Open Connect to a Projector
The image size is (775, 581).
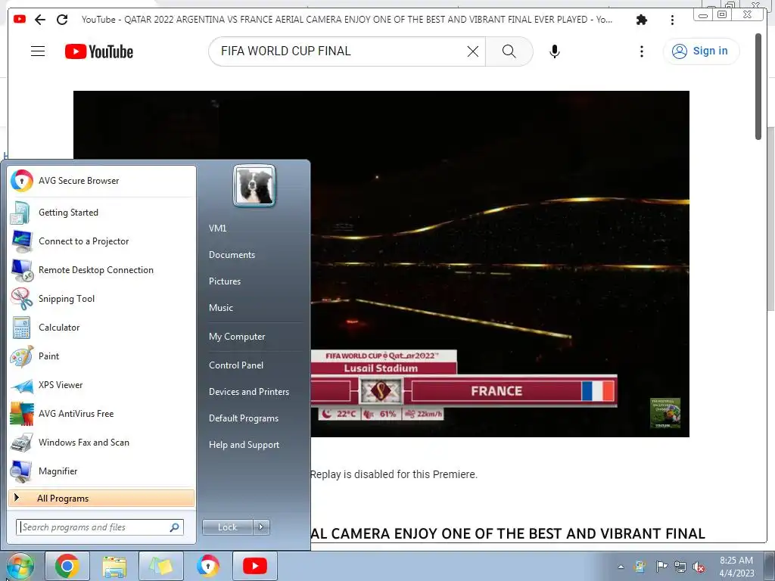(101, 241)
